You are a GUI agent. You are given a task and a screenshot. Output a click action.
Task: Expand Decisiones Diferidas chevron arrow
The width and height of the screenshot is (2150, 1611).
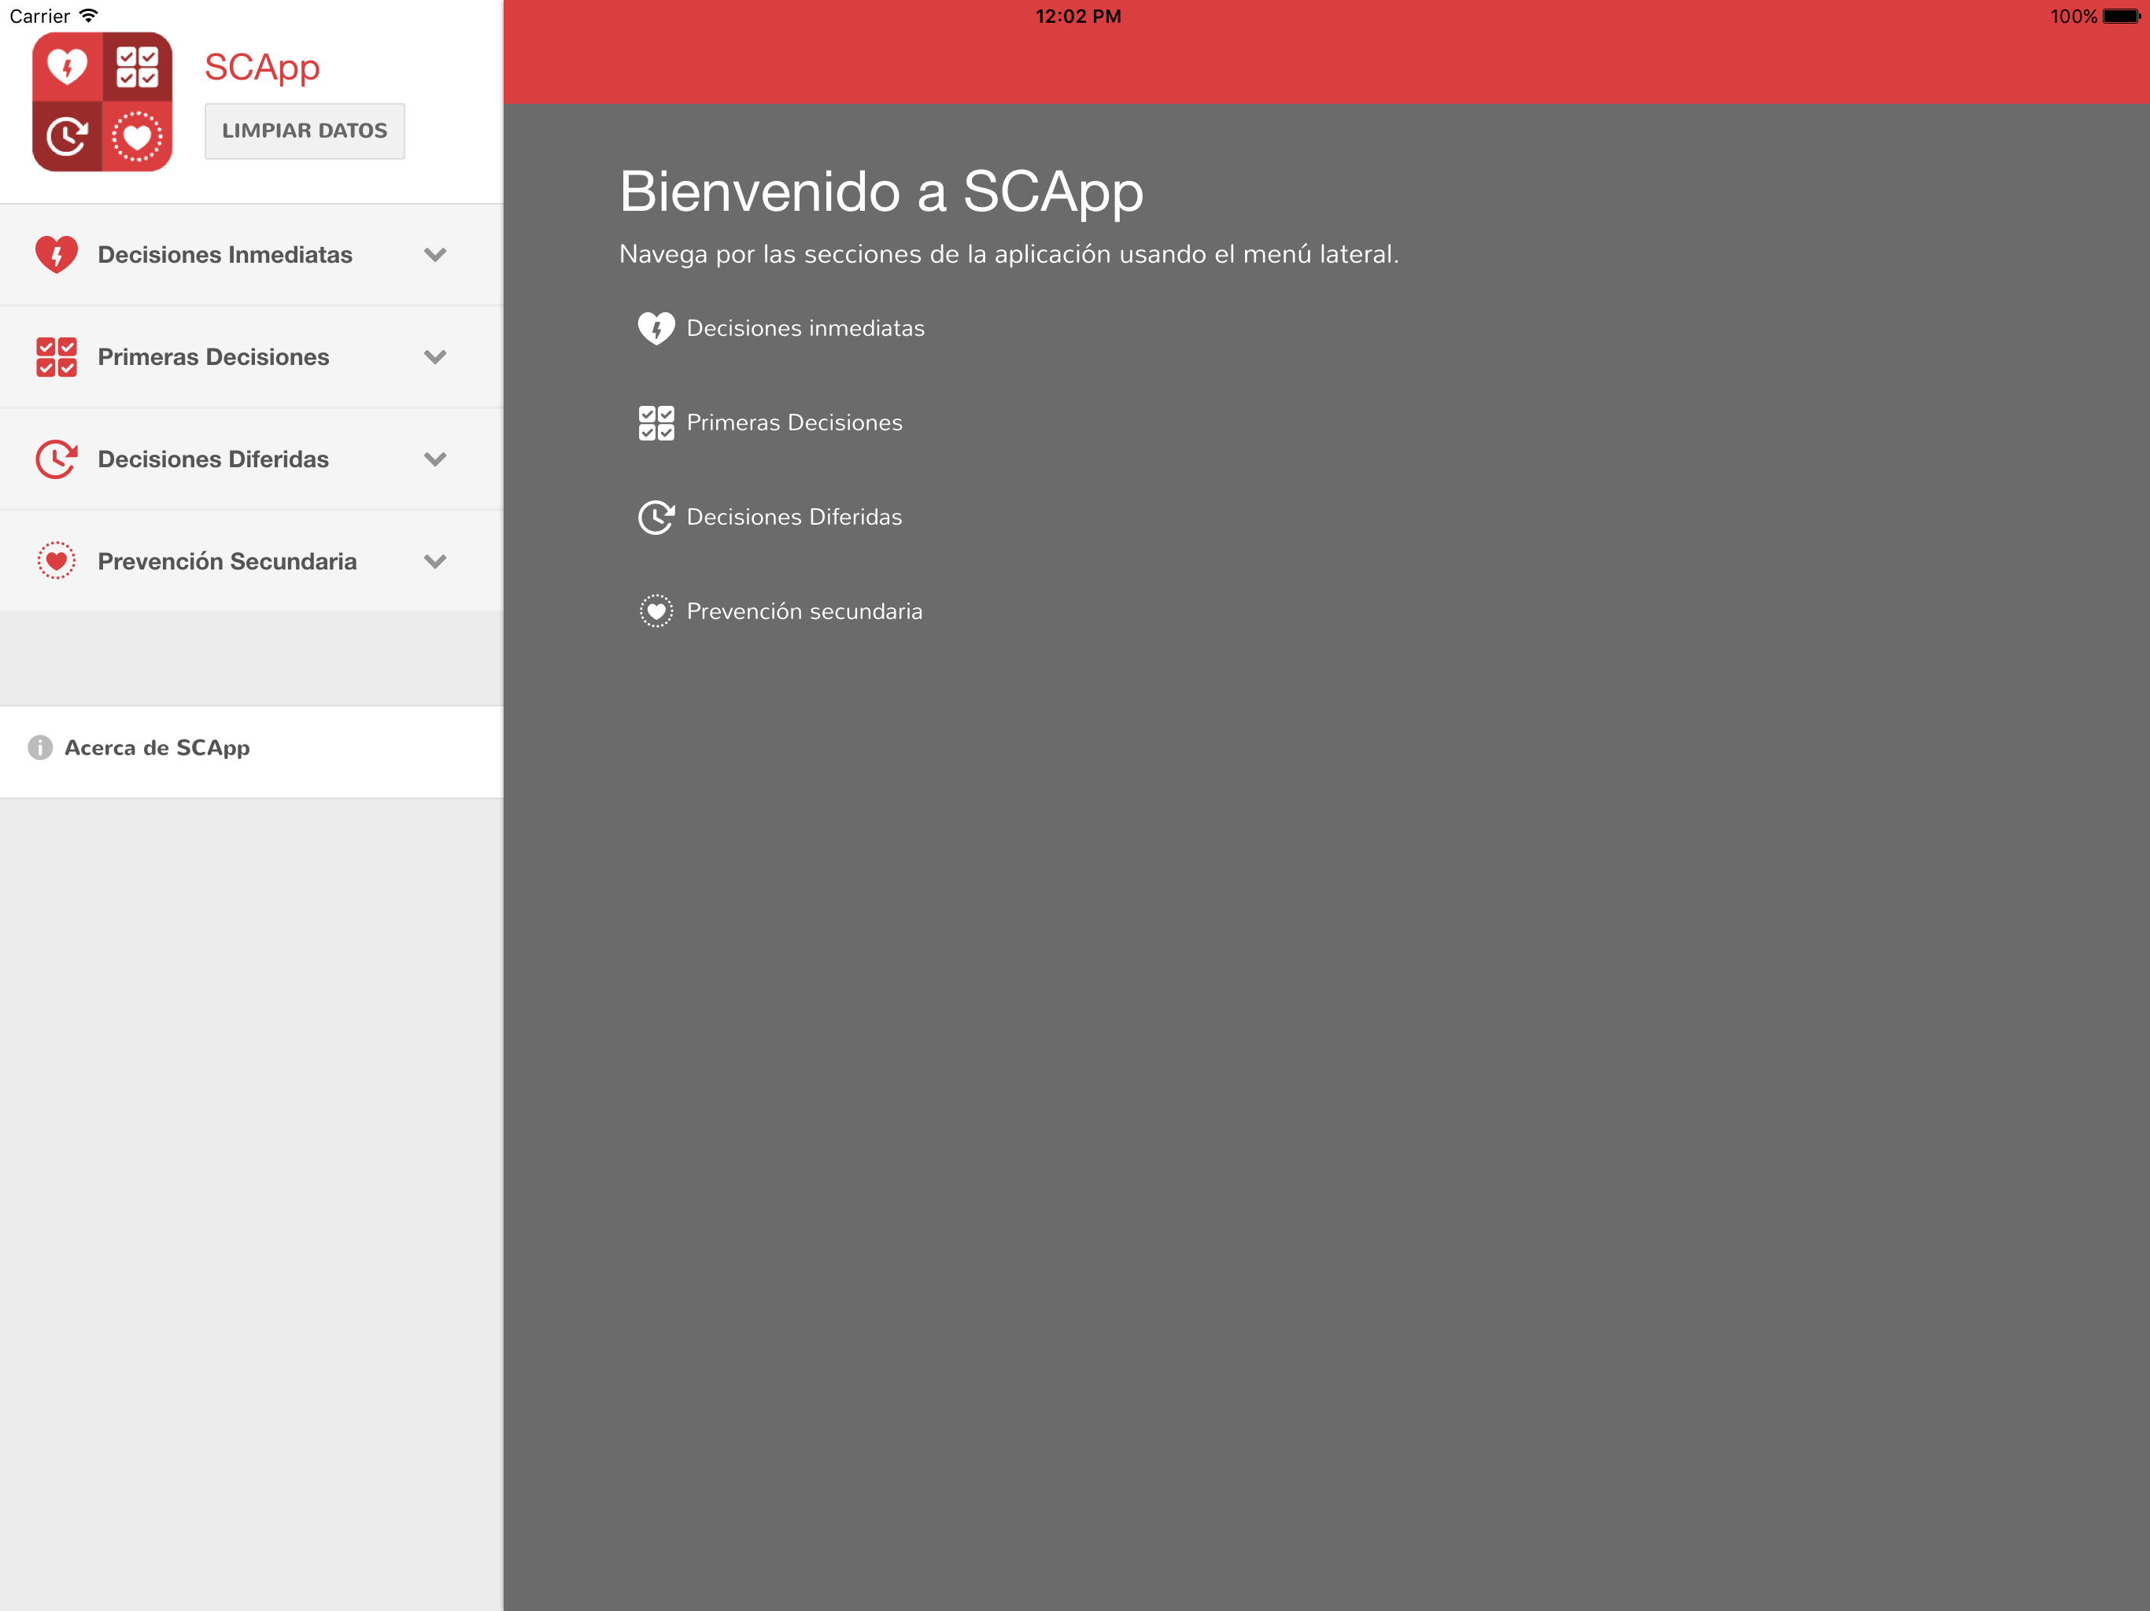434,459
